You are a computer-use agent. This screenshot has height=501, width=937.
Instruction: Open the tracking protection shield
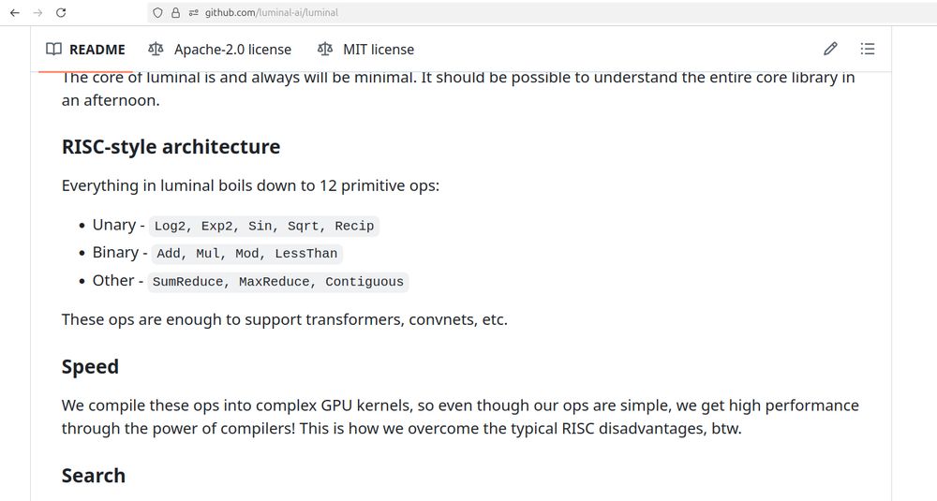click(157, 13)
